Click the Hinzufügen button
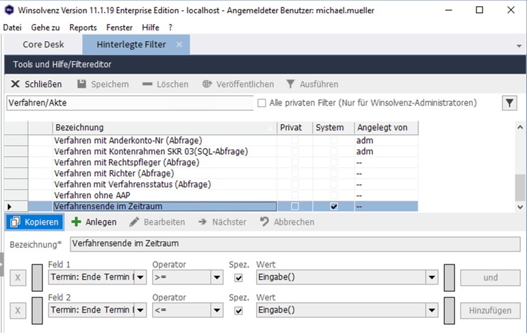Image resolution: width=527 pixels, height=333 pixels. tap(490, 310)
